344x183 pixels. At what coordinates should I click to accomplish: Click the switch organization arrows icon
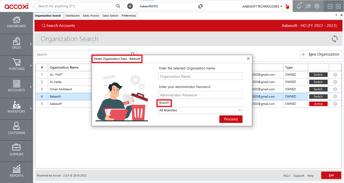200,6
